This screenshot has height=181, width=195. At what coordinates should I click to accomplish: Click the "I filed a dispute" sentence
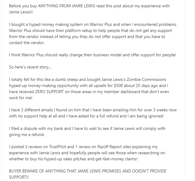click(87, 131)
